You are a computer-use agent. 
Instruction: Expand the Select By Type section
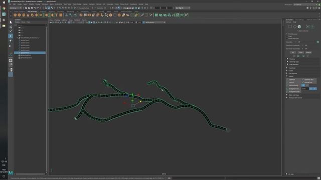point(294,61)
